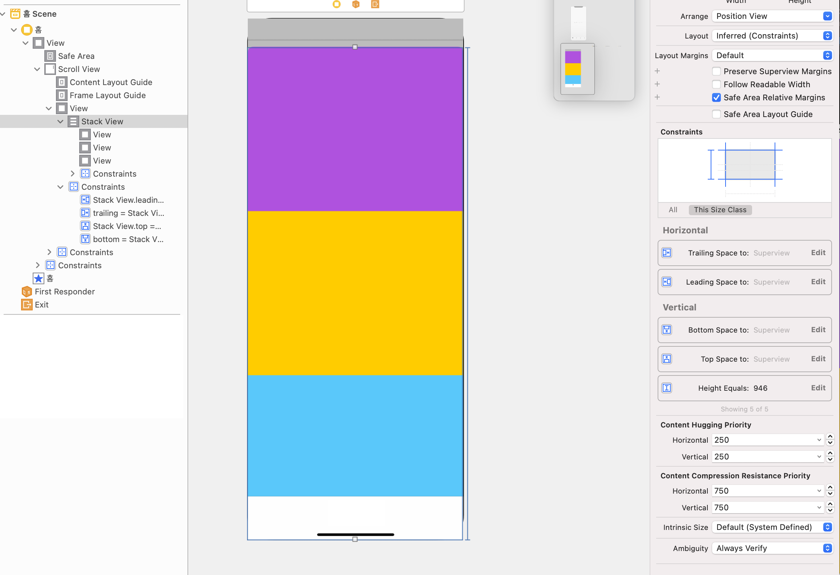Select the yellow view controller icon in outline
Image resolution: width=840 pixels, height=575 pixels.
coord(27,30)
